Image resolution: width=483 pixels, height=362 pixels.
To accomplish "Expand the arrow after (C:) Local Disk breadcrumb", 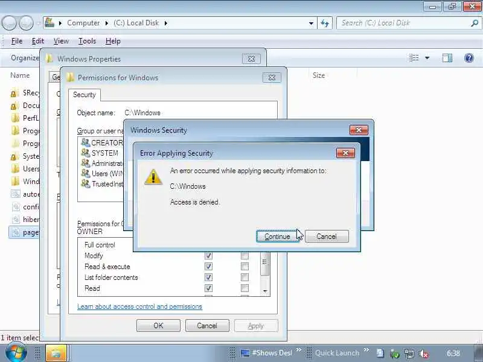I will pos(165,23).
